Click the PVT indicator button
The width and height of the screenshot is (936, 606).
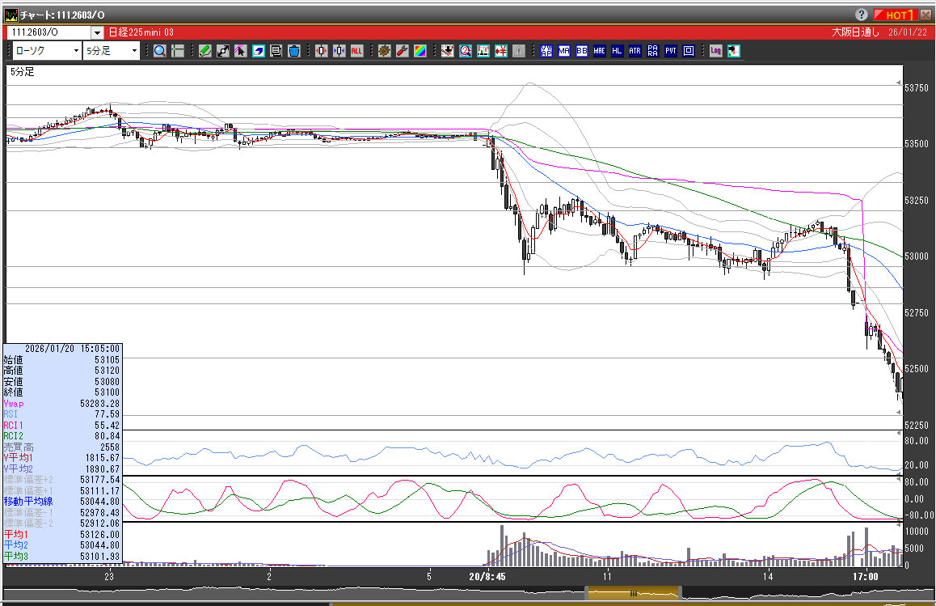pos(671,51)
